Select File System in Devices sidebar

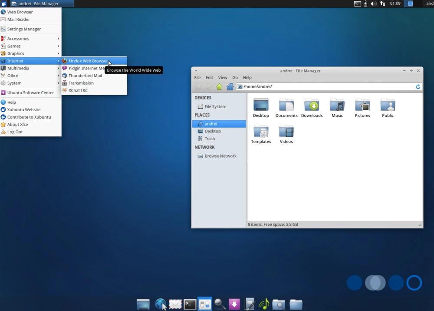coord(219,106)
